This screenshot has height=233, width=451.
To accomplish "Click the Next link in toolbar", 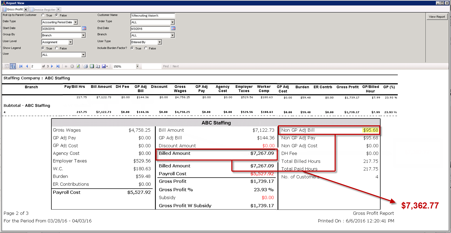I will click(x=176, y=66).
